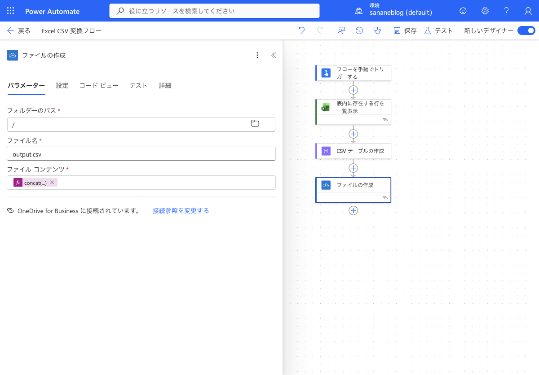Open the sananeblog (default) environment picker
Viewport: 539px width, 375px height.
click(401, 13)
